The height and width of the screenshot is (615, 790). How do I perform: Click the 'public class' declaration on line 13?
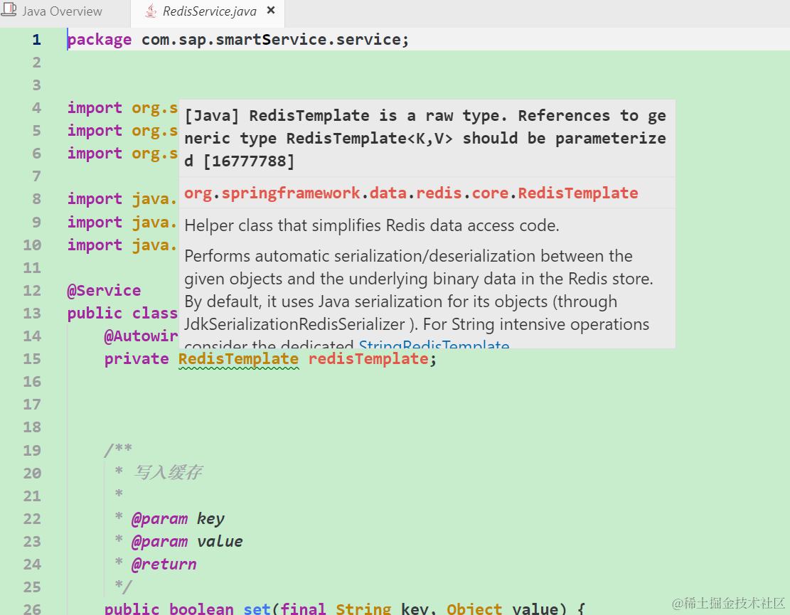click(122, 314)
